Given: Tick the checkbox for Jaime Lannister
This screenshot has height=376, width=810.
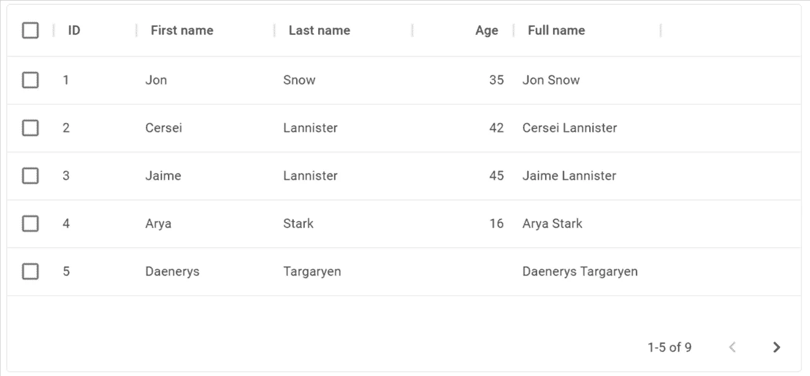Looking at the screenshot, I should (x=30, y=175).
